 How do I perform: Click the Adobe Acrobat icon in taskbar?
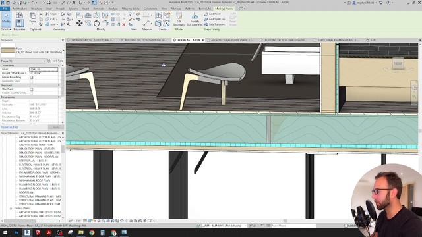49,232
